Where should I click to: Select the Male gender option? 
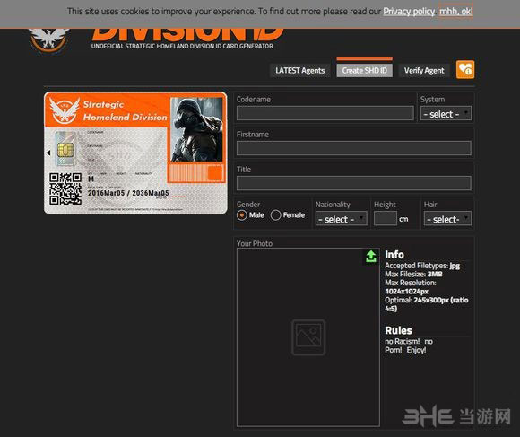click(242, 215)
